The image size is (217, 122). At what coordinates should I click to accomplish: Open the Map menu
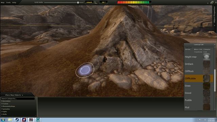click(2, 2)
